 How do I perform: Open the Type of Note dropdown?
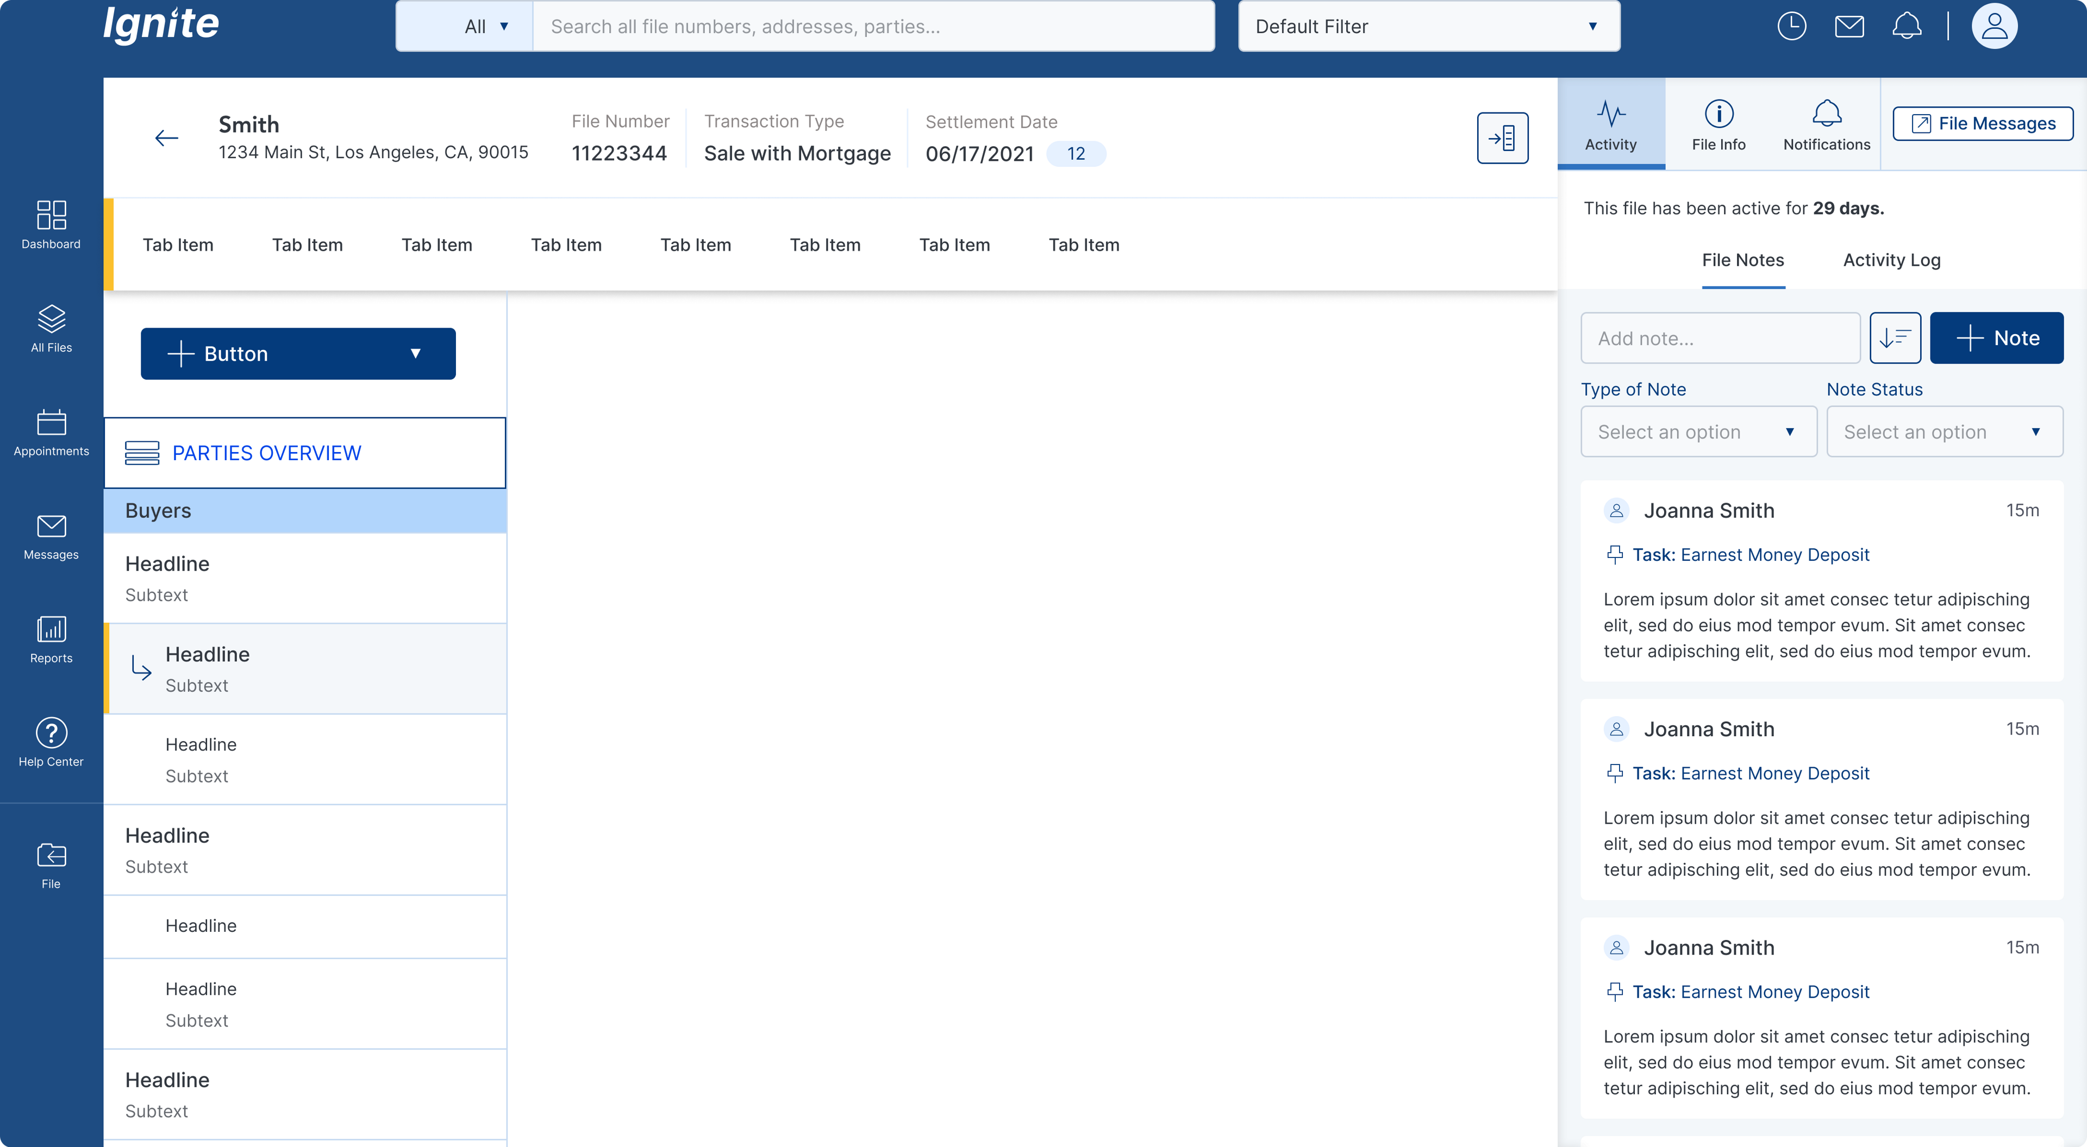point(1699,432)
